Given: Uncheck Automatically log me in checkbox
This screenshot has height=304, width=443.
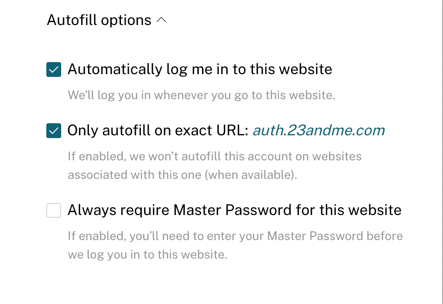Looking at the screenshot, I should (54, 70).
